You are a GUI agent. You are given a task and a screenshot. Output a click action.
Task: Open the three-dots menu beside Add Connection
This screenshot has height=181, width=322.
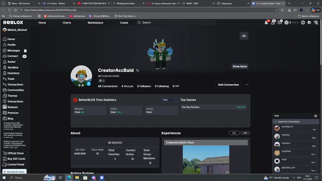pos(247,85)
